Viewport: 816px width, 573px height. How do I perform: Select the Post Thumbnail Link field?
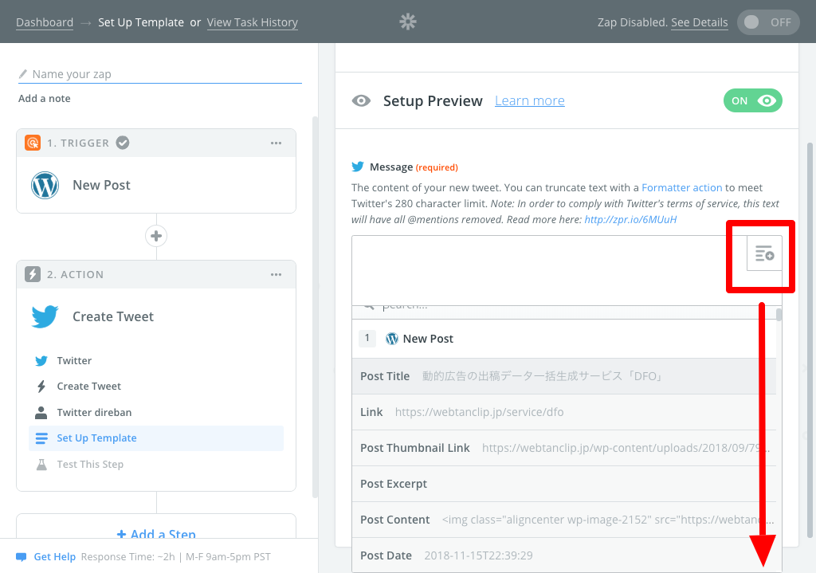pyautogui.click(x=564, y=448)
